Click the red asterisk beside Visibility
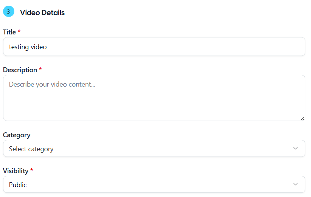 (x=32, y=171)
